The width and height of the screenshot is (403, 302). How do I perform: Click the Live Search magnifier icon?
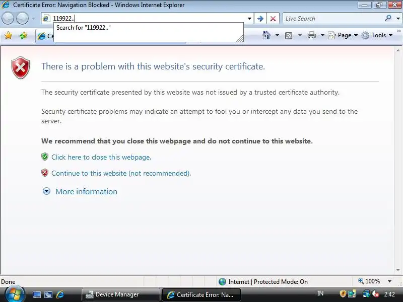pos(388,18)
